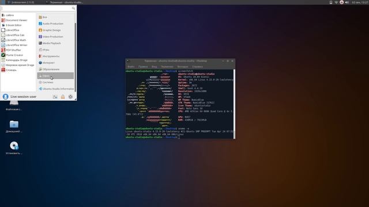This screenshot has width=369, height=207.
Task: Click the red recording tray icon
Action: click(341, 2)
